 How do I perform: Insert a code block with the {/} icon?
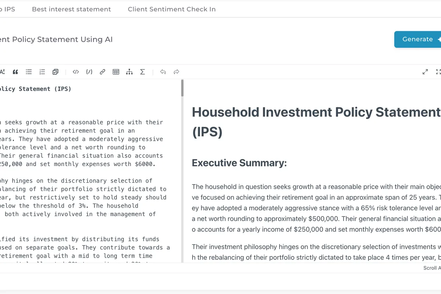click(x=89, y=72)
